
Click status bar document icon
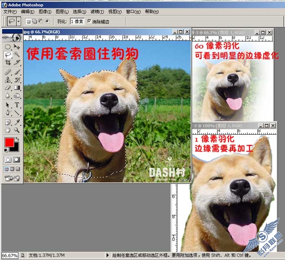[x=23, y=255]
